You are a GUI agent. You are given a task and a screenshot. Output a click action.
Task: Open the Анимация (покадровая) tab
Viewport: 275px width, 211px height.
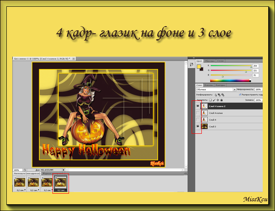click(27, 173)
